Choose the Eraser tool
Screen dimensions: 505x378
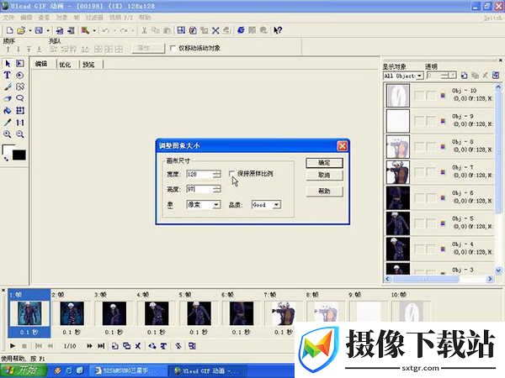(8, 98)
